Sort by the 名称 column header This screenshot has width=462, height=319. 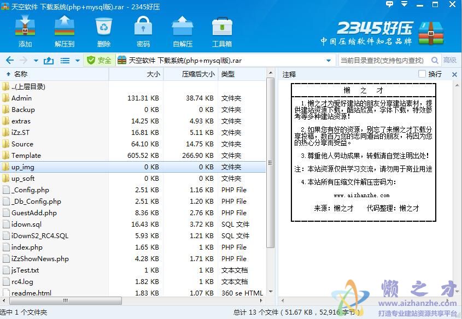click(55, 74)
